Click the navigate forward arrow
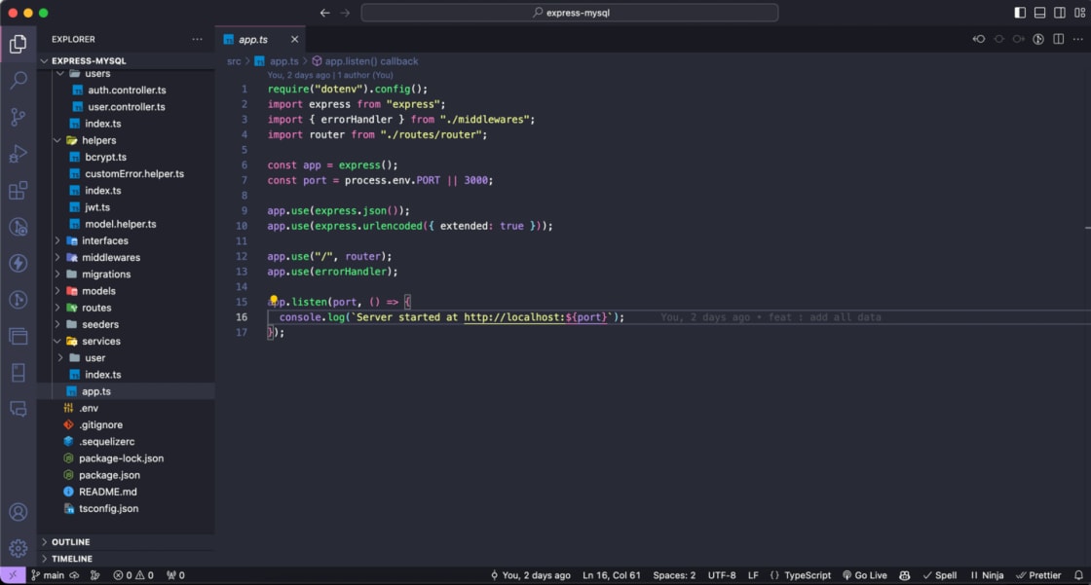Screen dimensions: 1091x585 tap(345, 13)
